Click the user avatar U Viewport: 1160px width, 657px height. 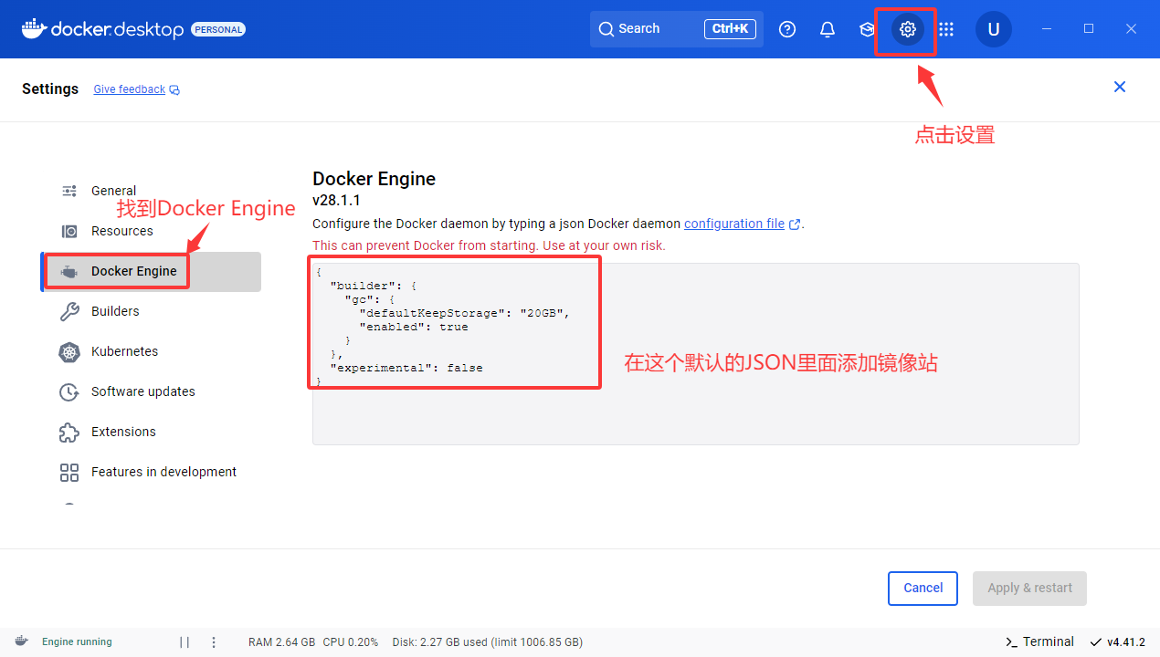click(x=993, y=29)
